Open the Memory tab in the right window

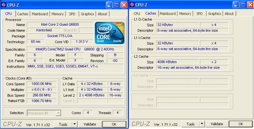(185, 14)
